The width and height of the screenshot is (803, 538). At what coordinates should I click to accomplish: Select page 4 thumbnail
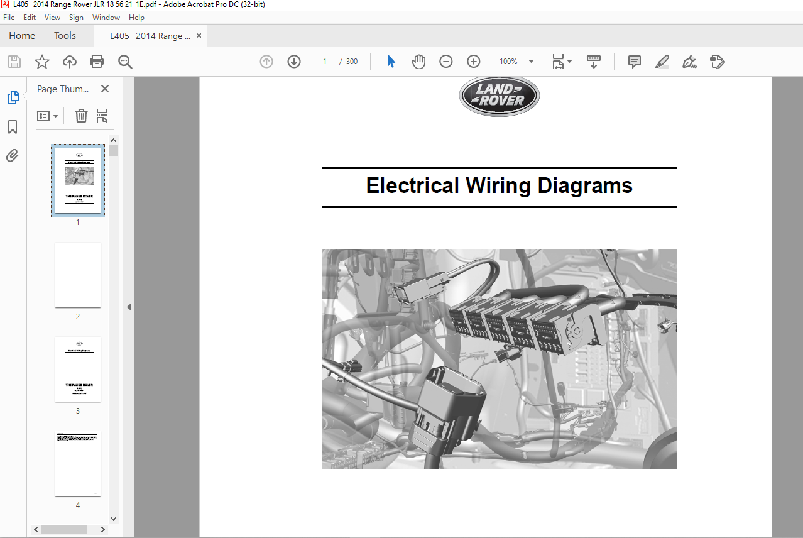tap(78, 464)
